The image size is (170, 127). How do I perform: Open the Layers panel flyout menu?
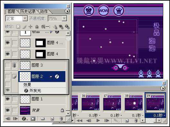coord(67,11)
